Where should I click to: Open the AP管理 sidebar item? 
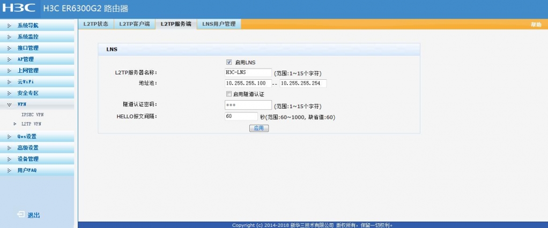(x=37, y=59)
